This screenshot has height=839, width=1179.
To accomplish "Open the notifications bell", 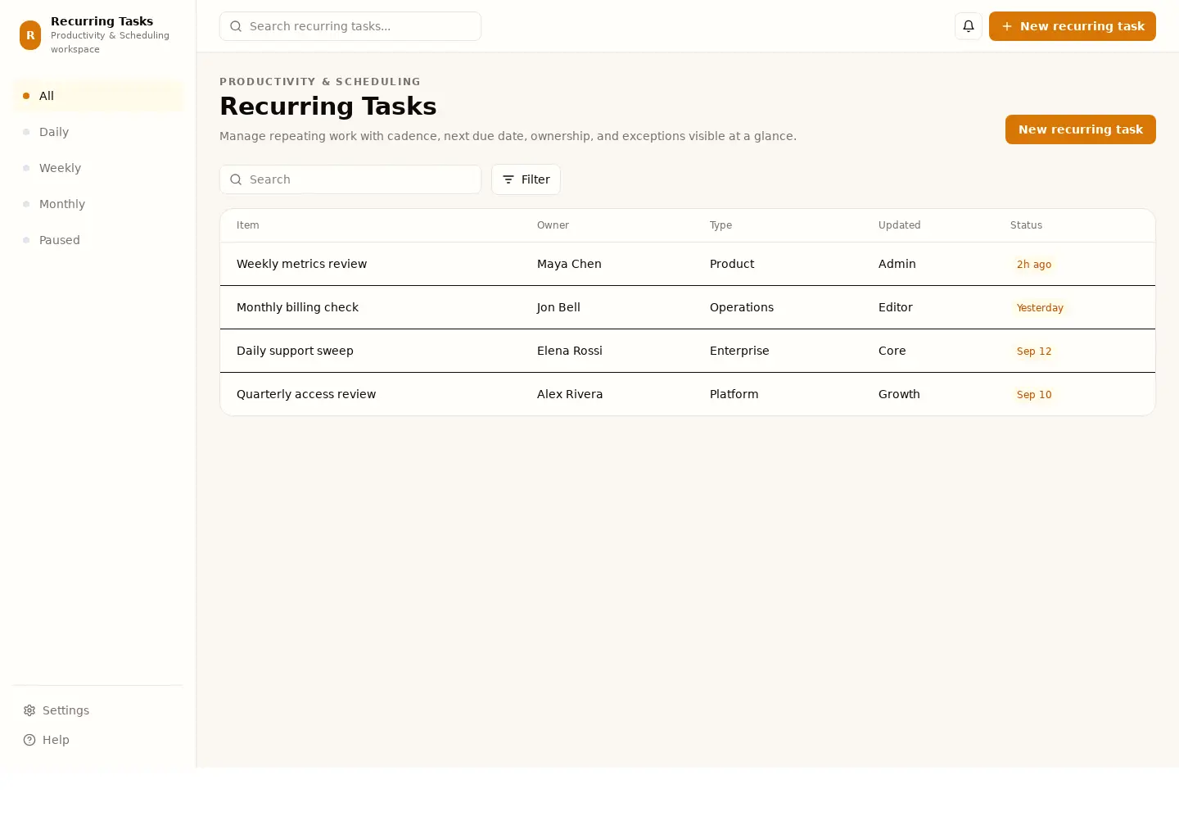I will coord(969,26).
